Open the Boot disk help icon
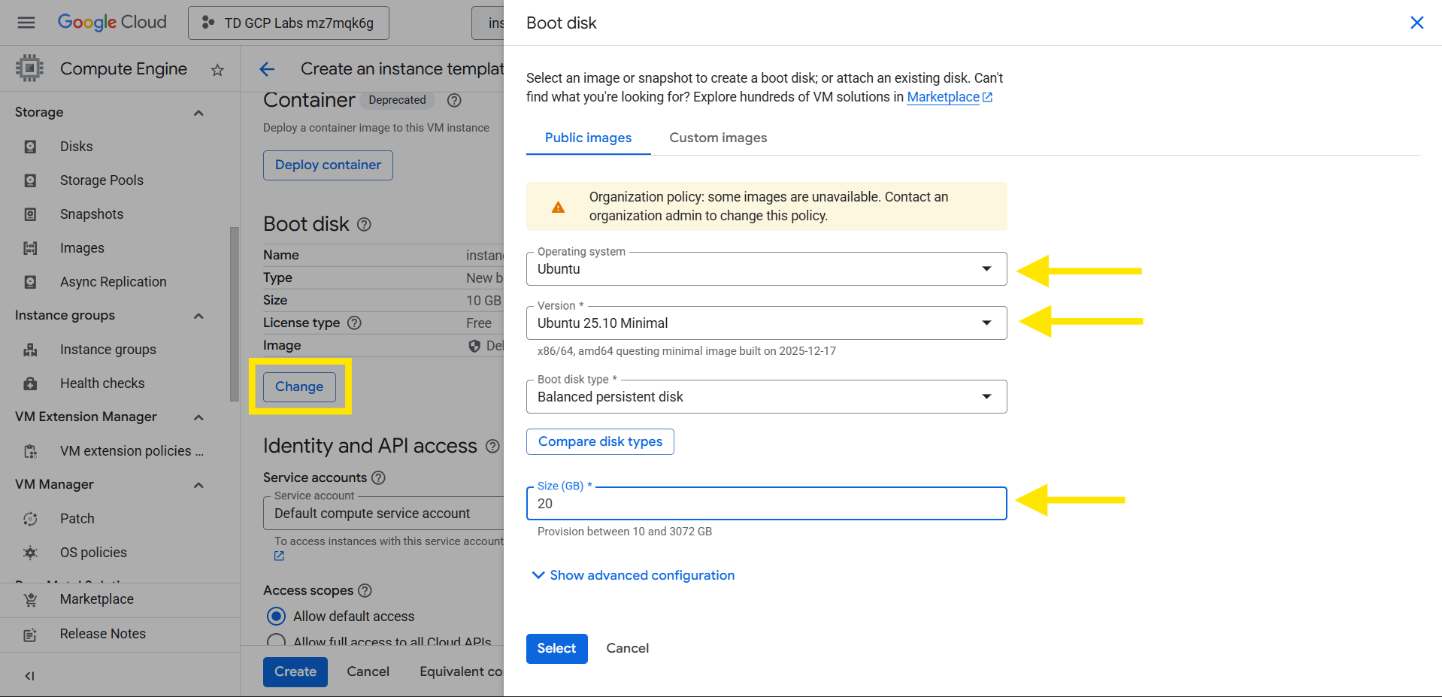Image resolution: width=1442 pixels, height=697 pixels. (364, 224)
